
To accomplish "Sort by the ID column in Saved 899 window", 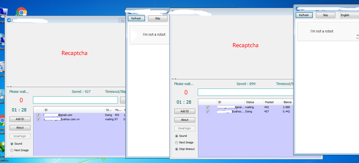I will point(231,102).
